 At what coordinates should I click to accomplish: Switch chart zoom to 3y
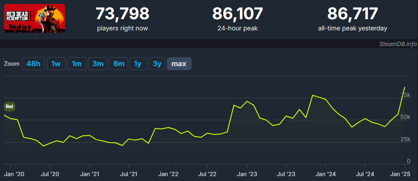coord(157,64)
